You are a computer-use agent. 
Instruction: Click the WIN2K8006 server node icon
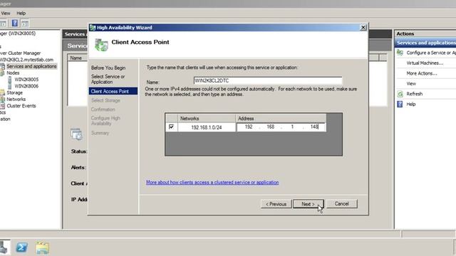[9, 86]
